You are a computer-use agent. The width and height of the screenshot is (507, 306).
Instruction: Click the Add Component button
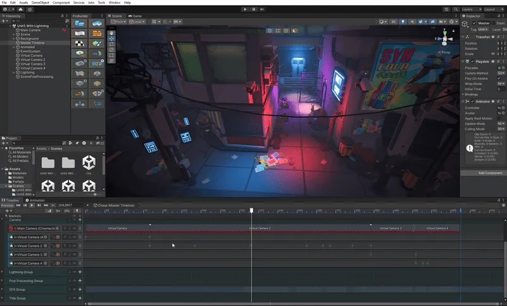[x=489, y=172]
